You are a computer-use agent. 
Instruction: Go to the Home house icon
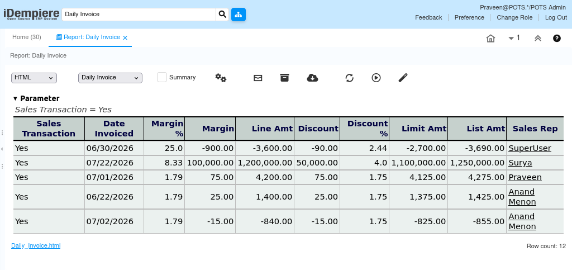click(490, 39)
